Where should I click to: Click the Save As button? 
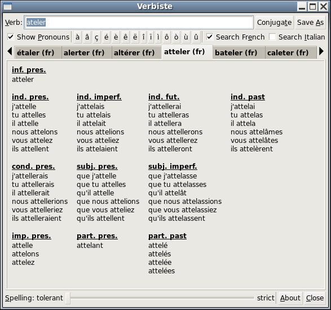pos(310,23)
